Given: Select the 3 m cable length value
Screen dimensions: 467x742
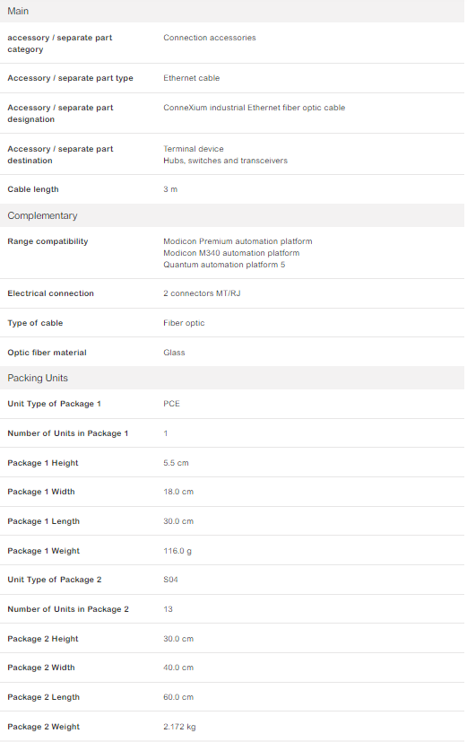Looking at the screenshot, I should coord(170,189).
